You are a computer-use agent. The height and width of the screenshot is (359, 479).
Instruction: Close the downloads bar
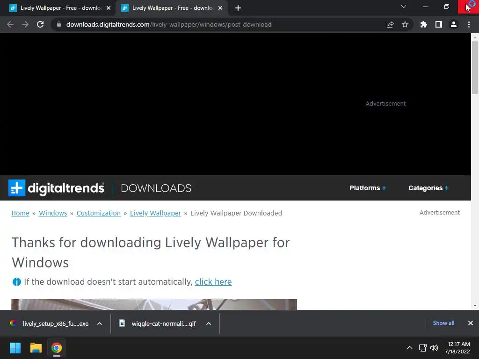click(471, 323)
